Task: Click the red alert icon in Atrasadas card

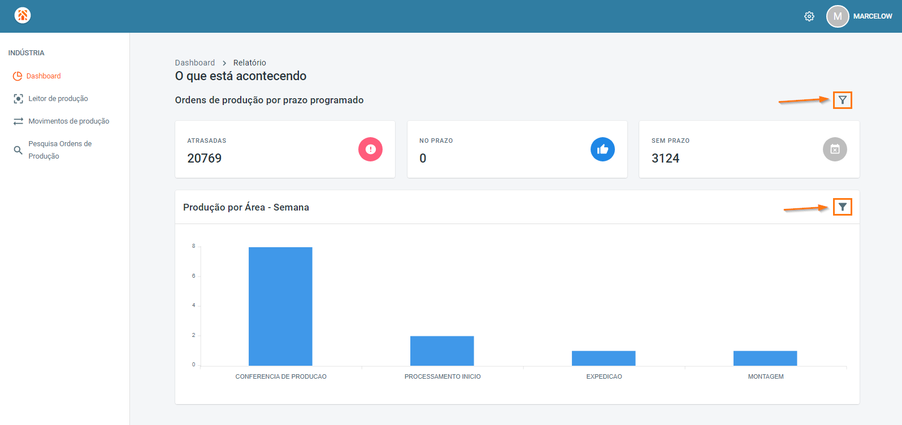Action: coord(371,149)
